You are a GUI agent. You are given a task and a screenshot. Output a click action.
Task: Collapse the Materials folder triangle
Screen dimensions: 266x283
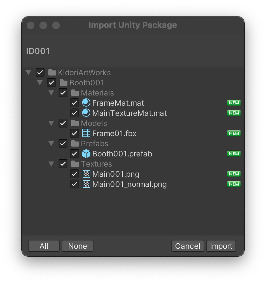(x=51, y=93)
